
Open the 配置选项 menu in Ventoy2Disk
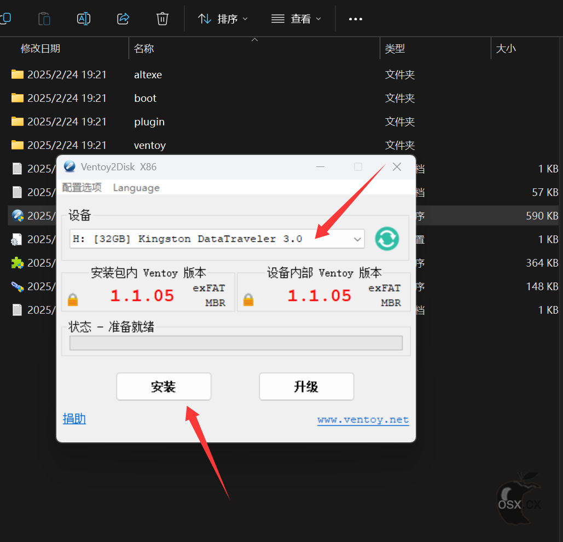(82, 187)
